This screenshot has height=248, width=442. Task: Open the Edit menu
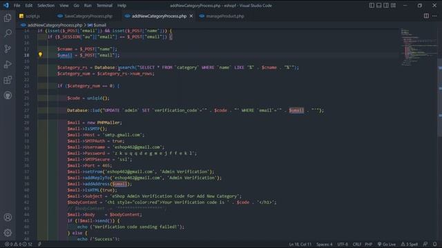tap(28, 6)
